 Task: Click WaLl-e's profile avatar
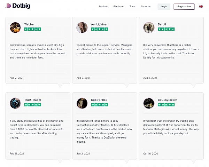15,27
